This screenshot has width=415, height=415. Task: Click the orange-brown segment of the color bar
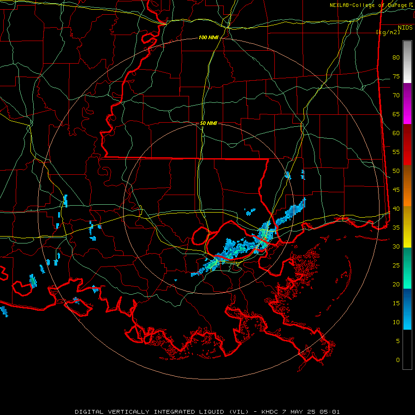407,186
